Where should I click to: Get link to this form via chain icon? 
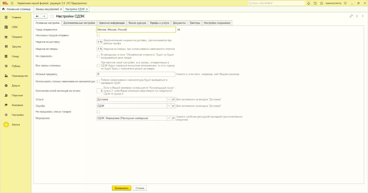pos(351,16)
